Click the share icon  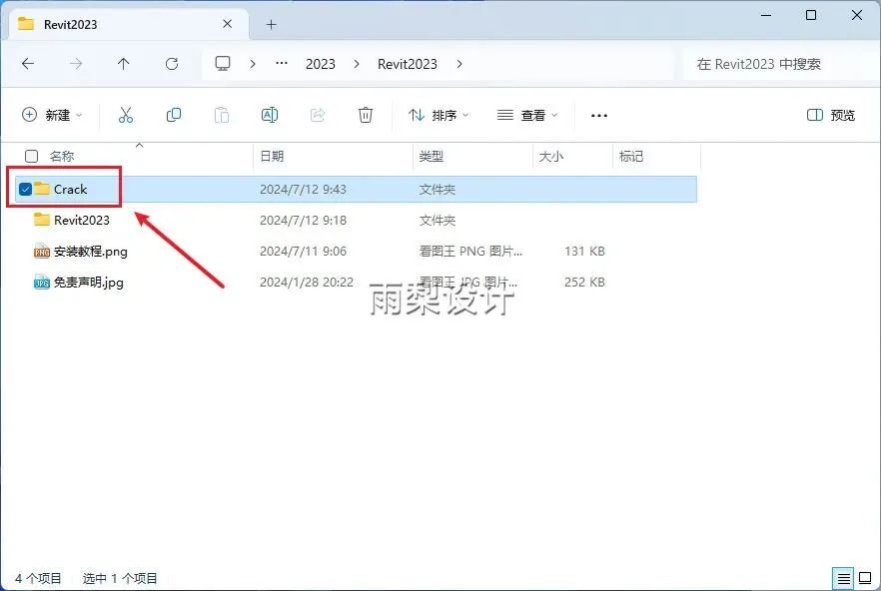(318, 115)
